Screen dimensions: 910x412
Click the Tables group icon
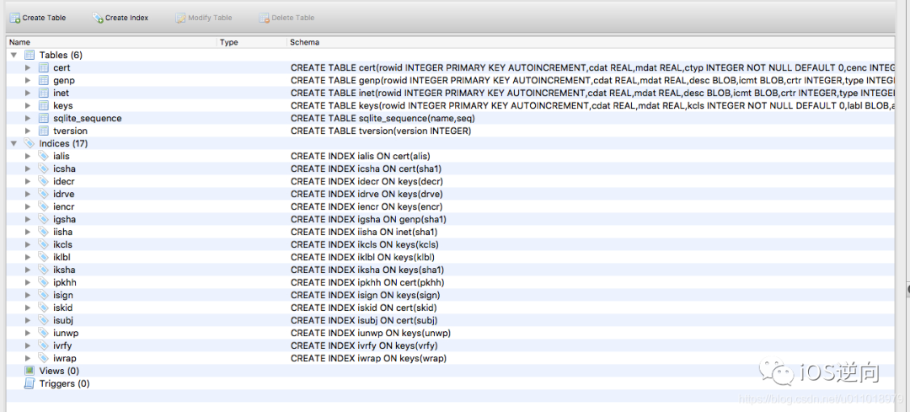coord(29,55)
